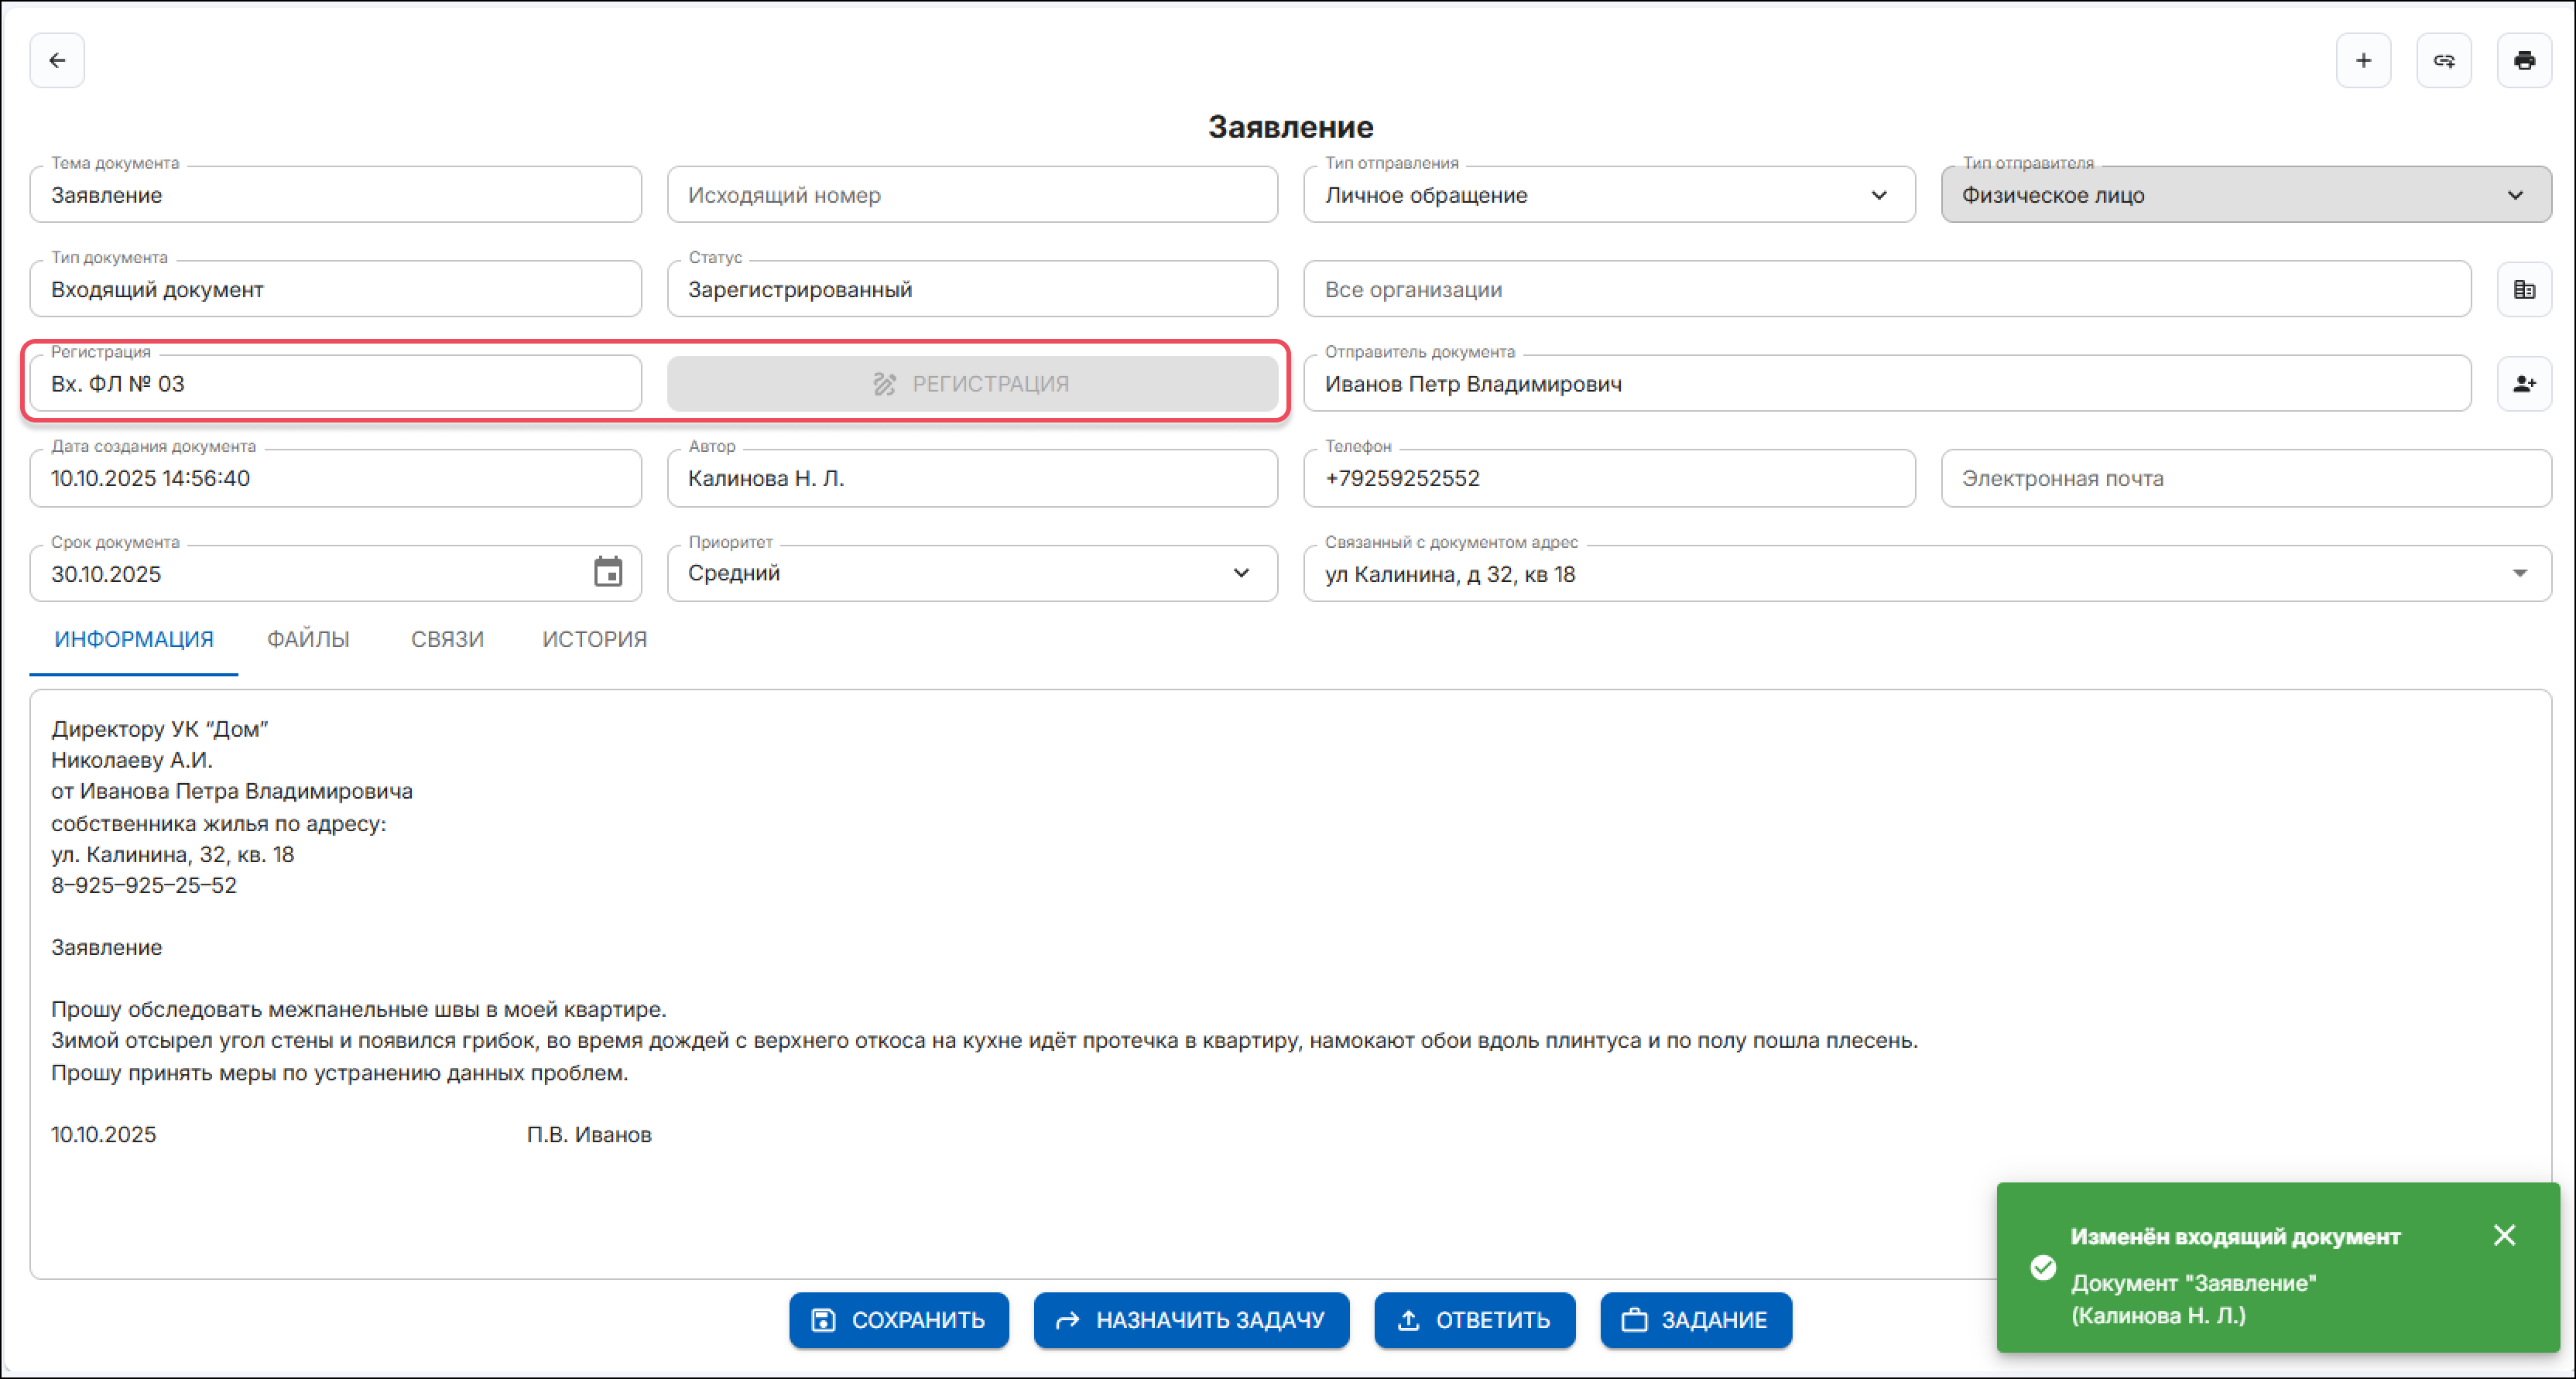2576x1379 pixels.
Task: Expand the Связанный с документом адрес list
Action: pyautogui.click(x=2519, y=573)
